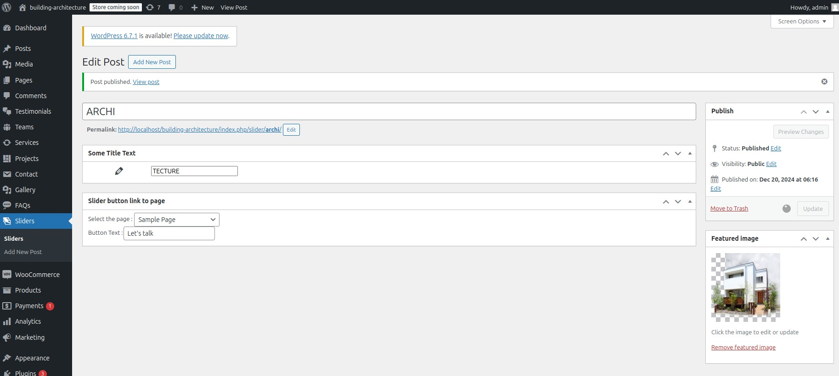Click Move to Trash link
The width and height of the screenshot is (839, 376).
click(x=729, y=209)
